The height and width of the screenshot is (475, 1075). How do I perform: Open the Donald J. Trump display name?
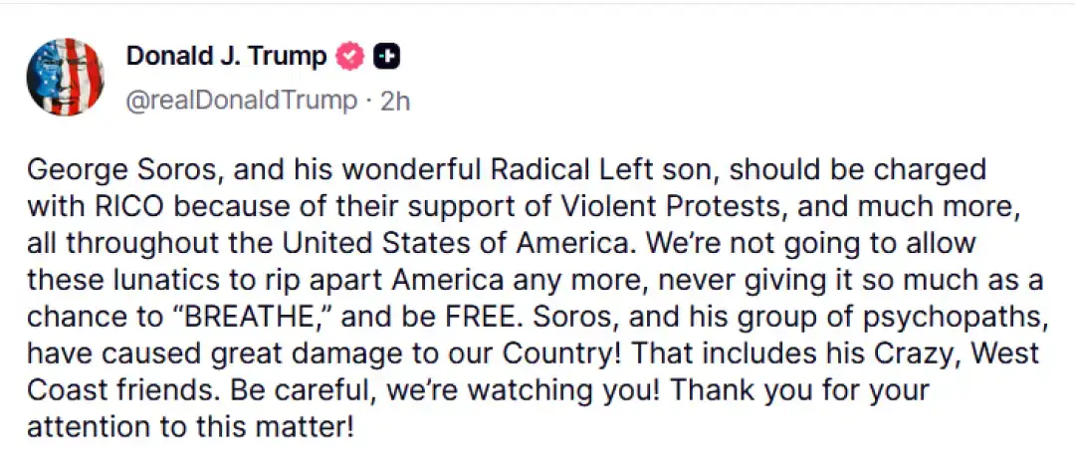tap(226, 57)
